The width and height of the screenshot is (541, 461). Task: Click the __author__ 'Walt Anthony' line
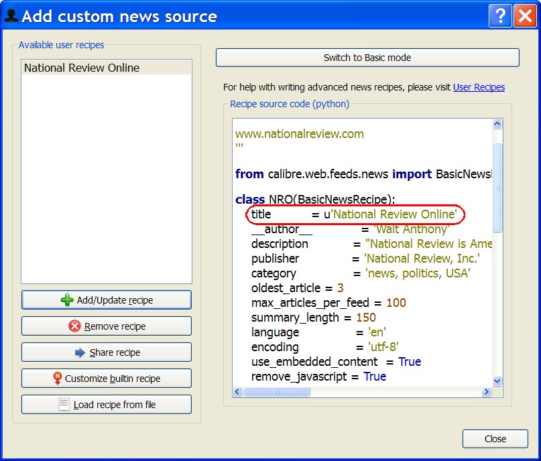coord(350,229)
